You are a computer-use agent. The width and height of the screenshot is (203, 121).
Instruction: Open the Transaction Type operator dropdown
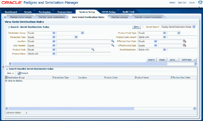coord(54,37)
